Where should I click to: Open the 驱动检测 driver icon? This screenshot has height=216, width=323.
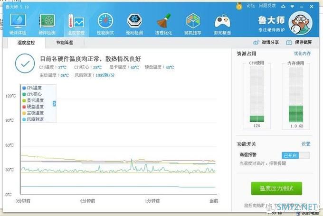(x=134, y=24)
